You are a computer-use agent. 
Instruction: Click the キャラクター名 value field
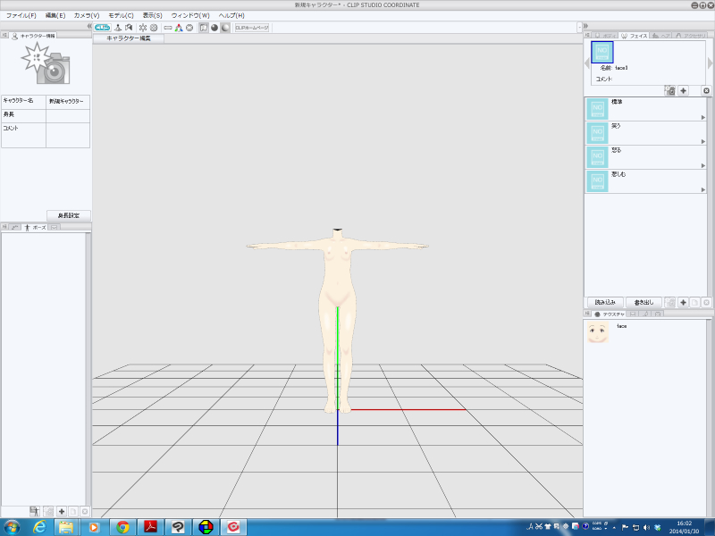tap(68, 102)
